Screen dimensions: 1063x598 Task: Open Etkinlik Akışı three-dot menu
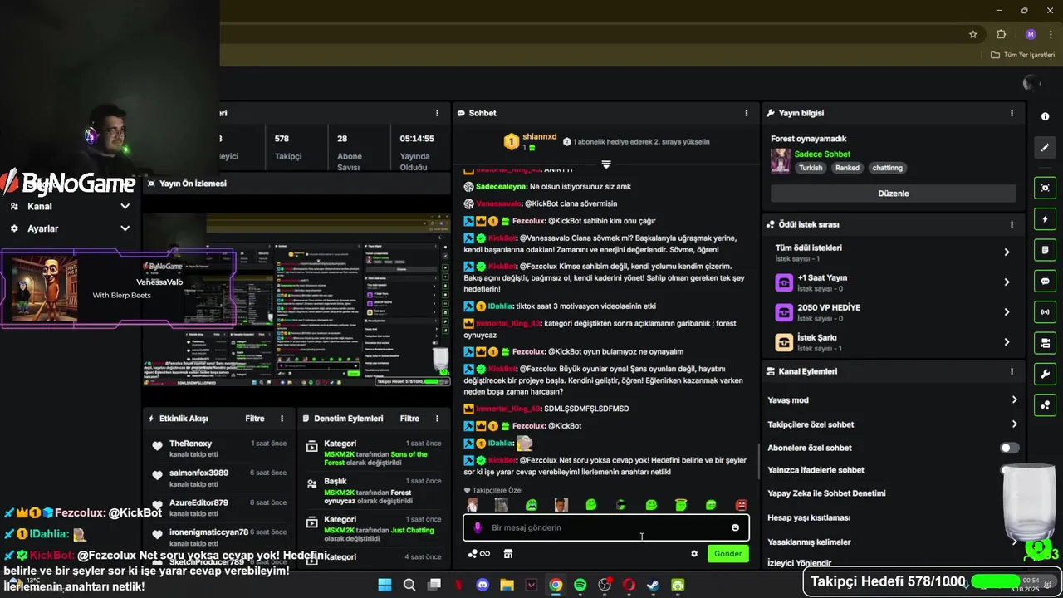tap(282, 419)
